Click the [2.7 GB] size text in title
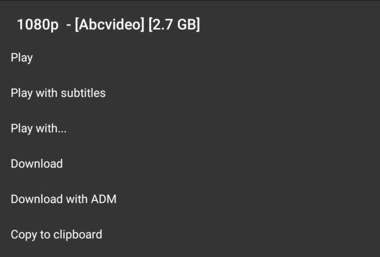This screenshot has width=380, height=257. pyautogui.click(x=174, y=25)
